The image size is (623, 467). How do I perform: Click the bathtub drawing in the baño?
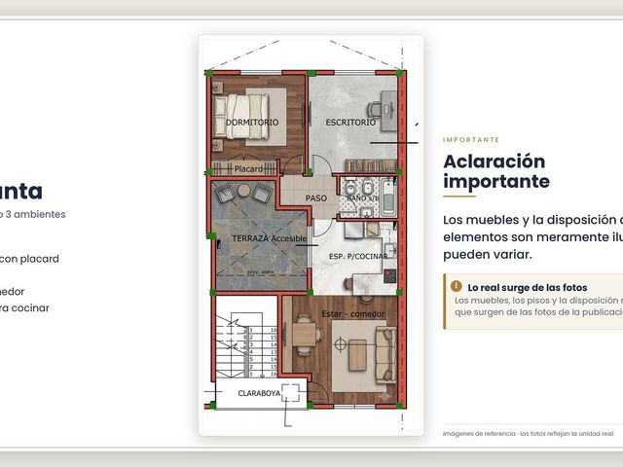coord(388,198)
